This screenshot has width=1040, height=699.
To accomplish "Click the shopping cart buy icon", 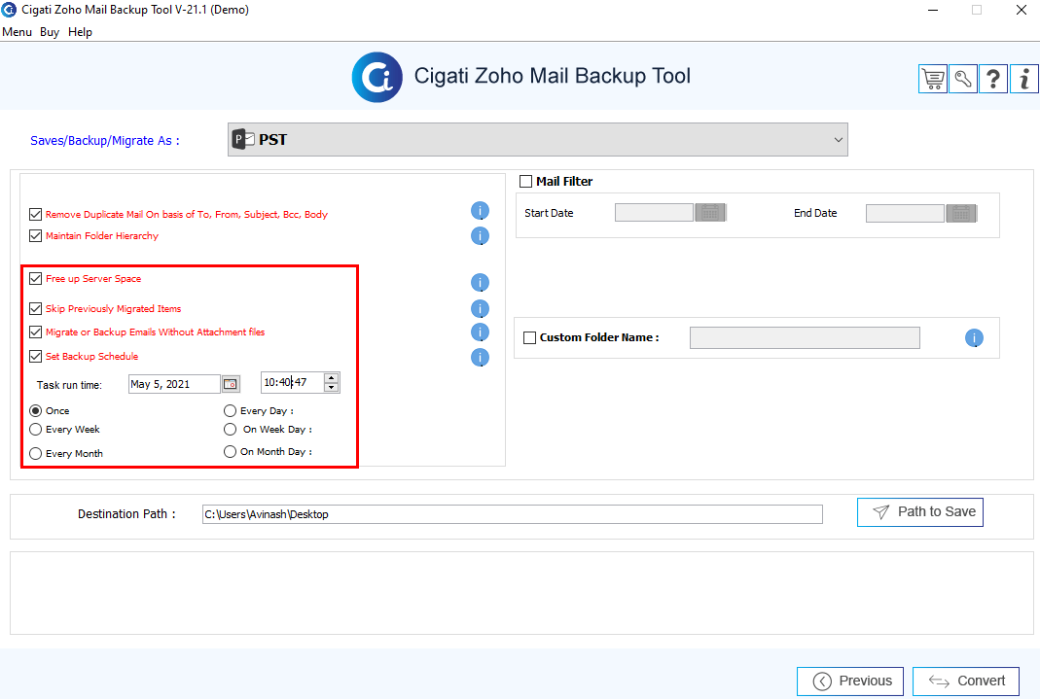I will click(x=933, y=79).
